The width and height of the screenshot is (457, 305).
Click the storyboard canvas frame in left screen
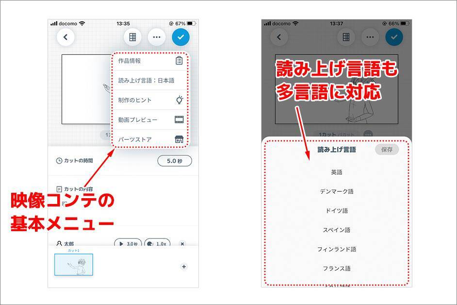point(86,89)
